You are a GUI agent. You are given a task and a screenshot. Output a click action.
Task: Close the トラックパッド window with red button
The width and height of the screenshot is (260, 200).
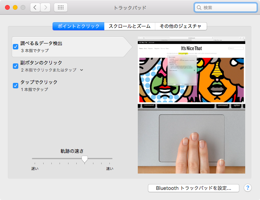(x=7, y=7)
